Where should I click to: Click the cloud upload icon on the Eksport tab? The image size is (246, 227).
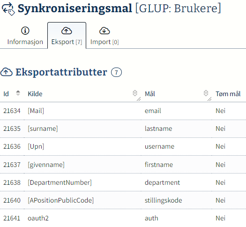tap(67, 30)
